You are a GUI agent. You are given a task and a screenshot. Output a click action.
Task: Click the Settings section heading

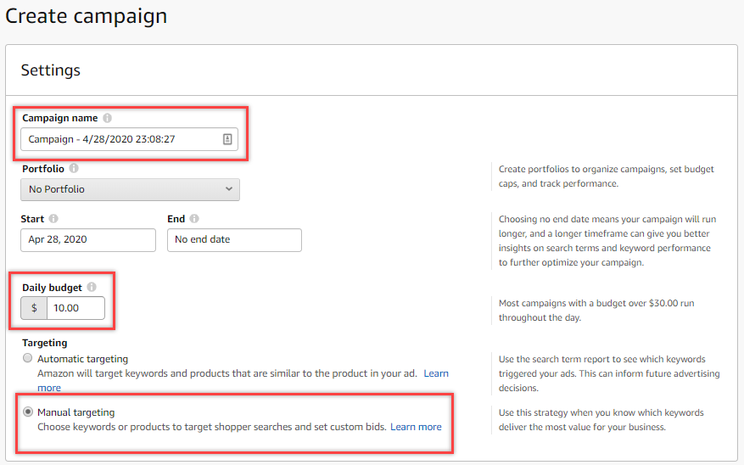coord(51,70)
